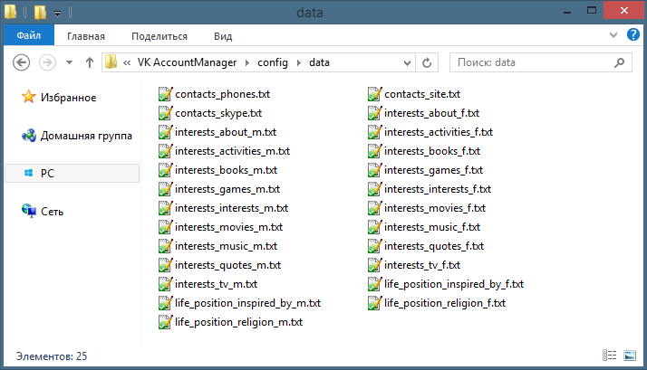Open the Поделиться ribbon tab

tap(159, 36)
